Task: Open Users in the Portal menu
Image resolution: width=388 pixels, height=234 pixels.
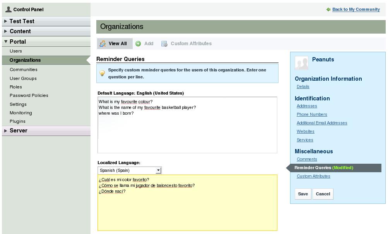Action: [16, 51]
